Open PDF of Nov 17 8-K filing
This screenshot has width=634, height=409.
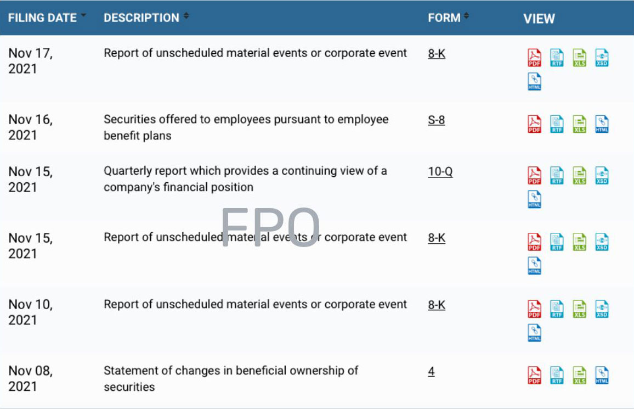[x=534, y=58]
